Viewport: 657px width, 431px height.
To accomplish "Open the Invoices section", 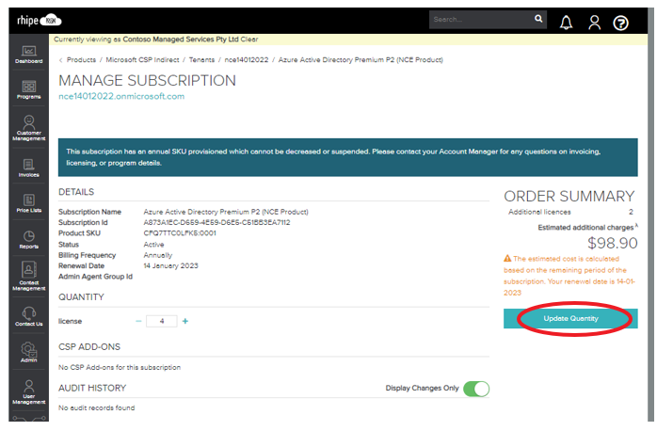I will [x=28, y=168].
